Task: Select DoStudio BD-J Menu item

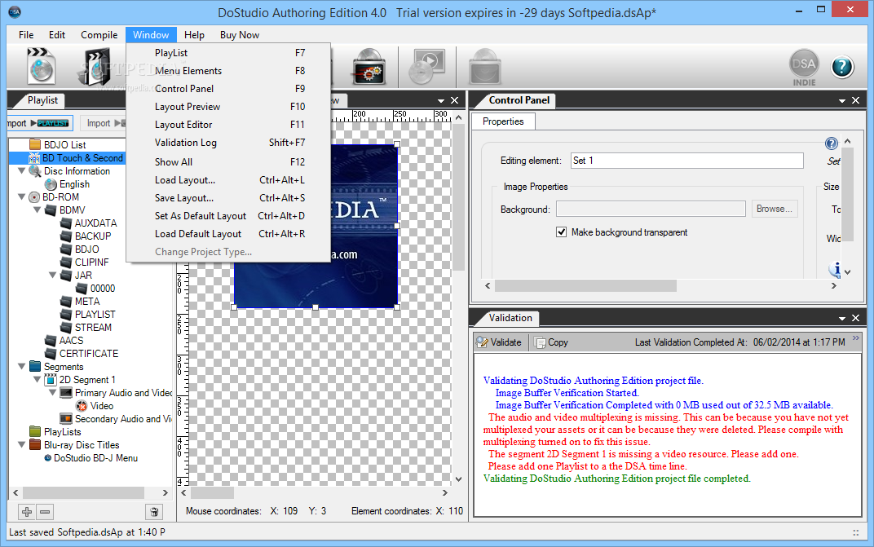Action: pos(91,458)
